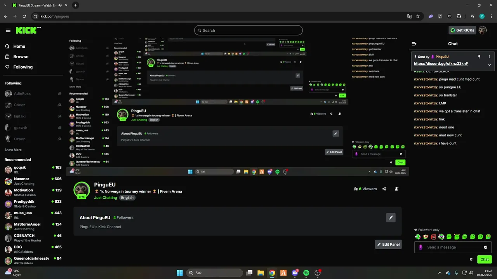Open a new browser tab
Image resolution: width=497 pixels, height=279 pixels.
tap(75, 5)
